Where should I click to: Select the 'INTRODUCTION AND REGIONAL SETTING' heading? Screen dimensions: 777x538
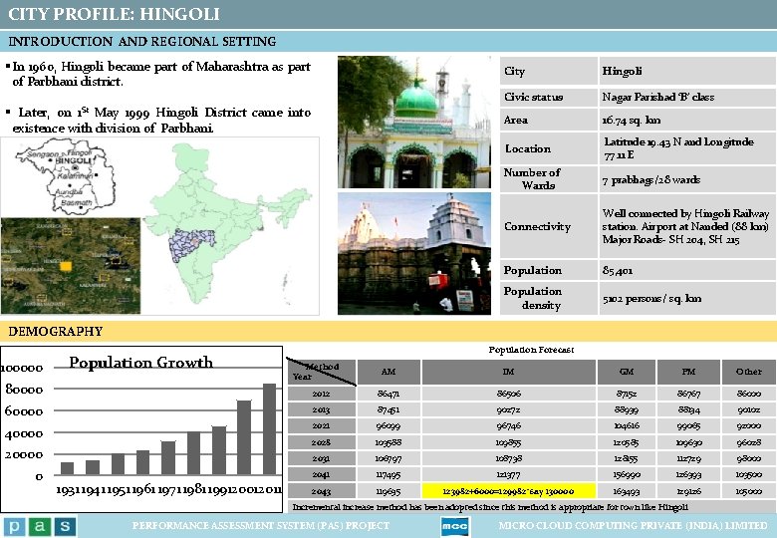(142, 41)
